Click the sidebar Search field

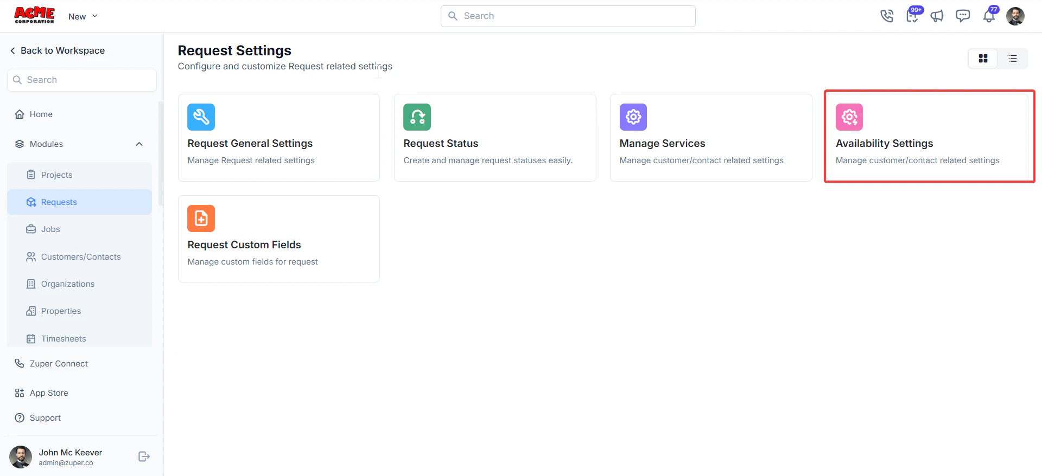(x=82, y=80)
